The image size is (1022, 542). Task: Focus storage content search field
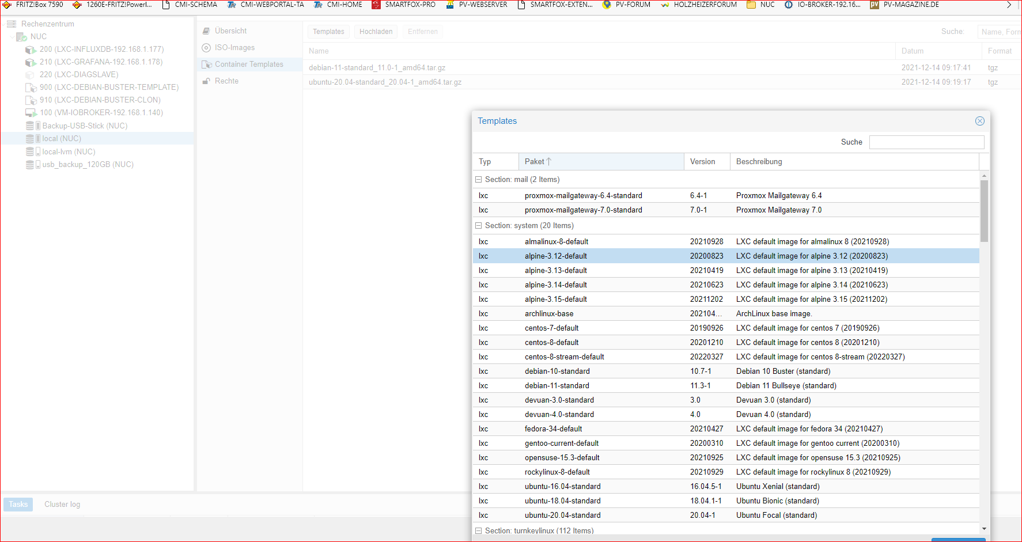[1000, 32]
